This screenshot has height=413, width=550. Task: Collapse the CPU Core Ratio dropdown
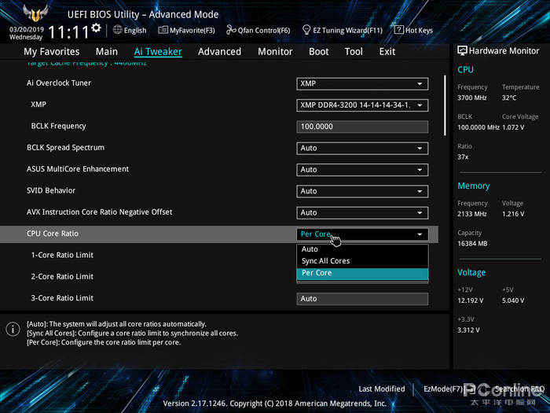pyautogui.click(x=362, y=234)
